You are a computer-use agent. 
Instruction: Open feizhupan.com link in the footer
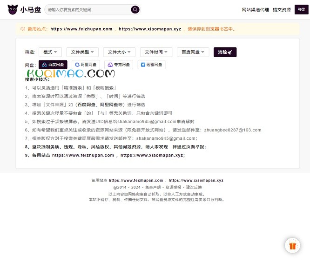click(136, 180)
